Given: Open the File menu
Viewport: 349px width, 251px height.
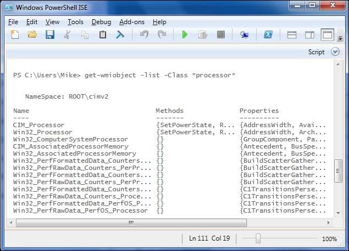Looking at the screenshot, I should point(13,22).
